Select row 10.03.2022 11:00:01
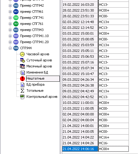 click(95, 103)
